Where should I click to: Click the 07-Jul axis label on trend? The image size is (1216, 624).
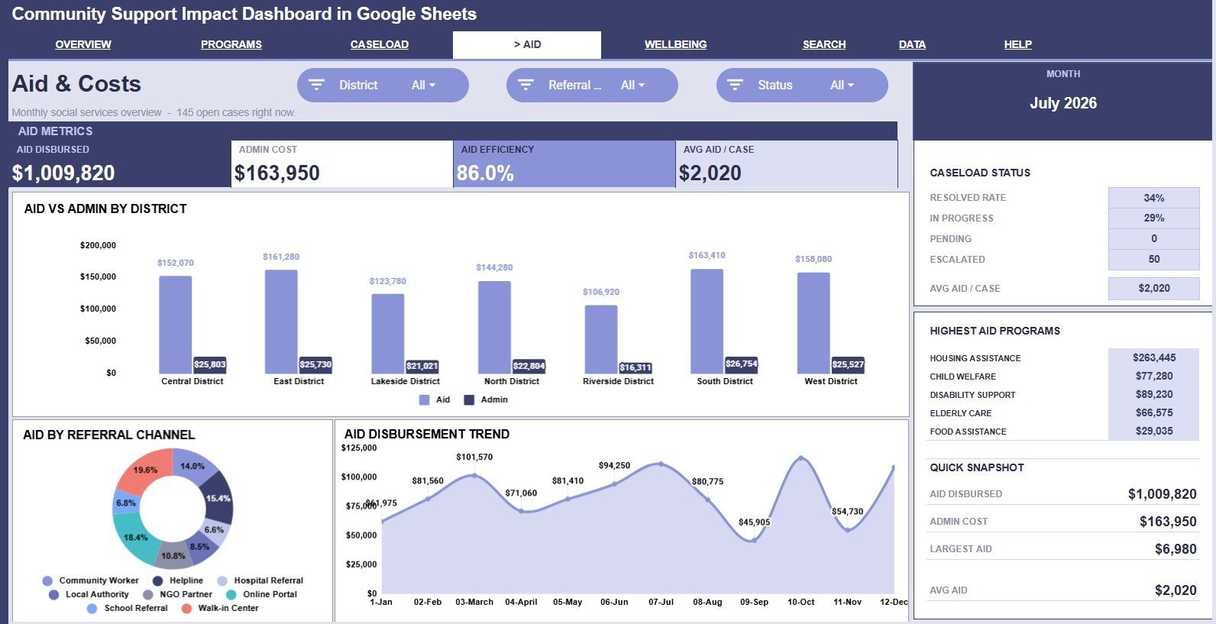pyautogui.click(x=661, y=602)
